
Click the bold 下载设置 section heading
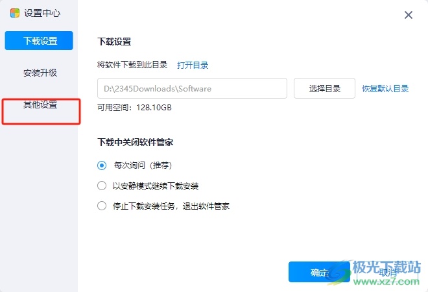coord(114,42)
